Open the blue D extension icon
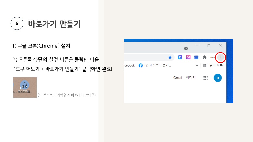253x142 pixels. (x=180, y=57)
